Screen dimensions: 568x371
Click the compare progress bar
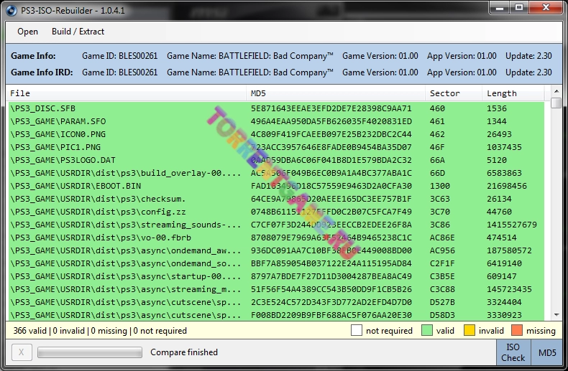pyautogui.click(x=88, y=352)
